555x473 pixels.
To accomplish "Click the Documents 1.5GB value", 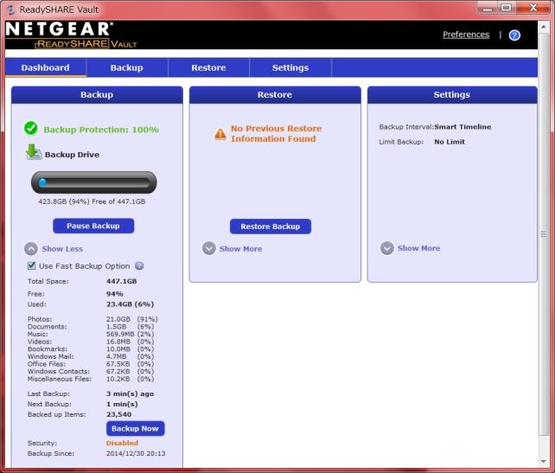I will pos(116,326).
